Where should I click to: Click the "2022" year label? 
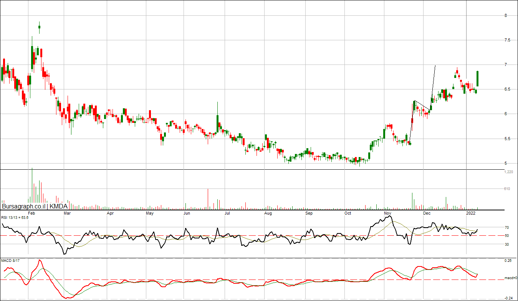point(471,213)
